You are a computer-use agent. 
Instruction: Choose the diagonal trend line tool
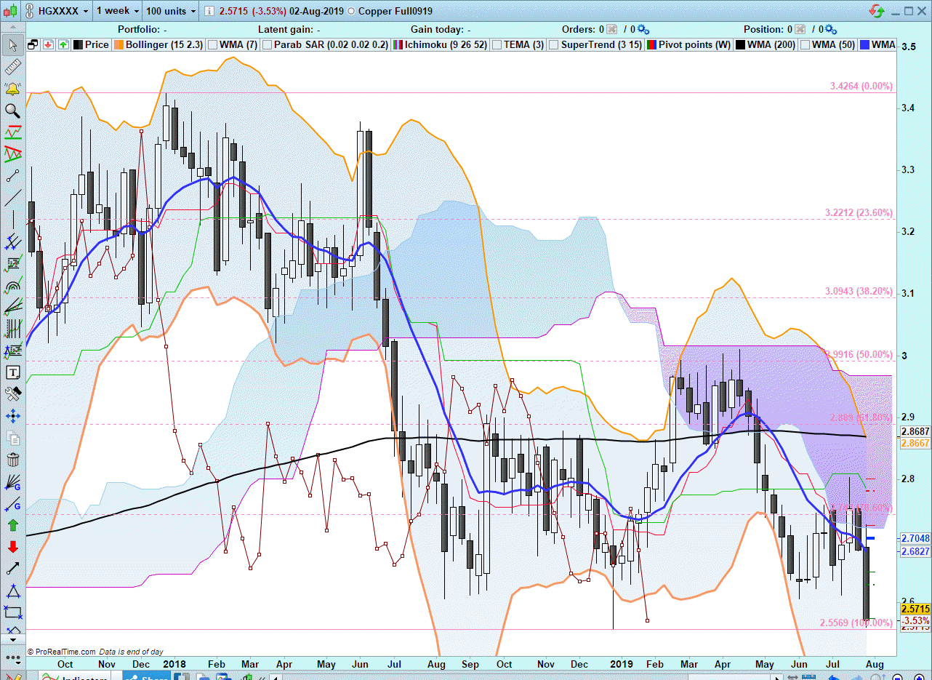point(12,198)
